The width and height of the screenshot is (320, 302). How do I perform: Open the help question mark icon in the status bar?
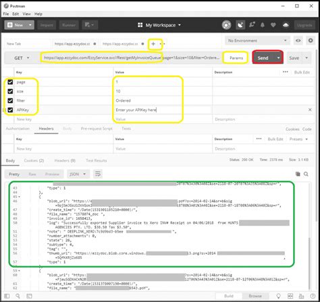pos(313,296)
